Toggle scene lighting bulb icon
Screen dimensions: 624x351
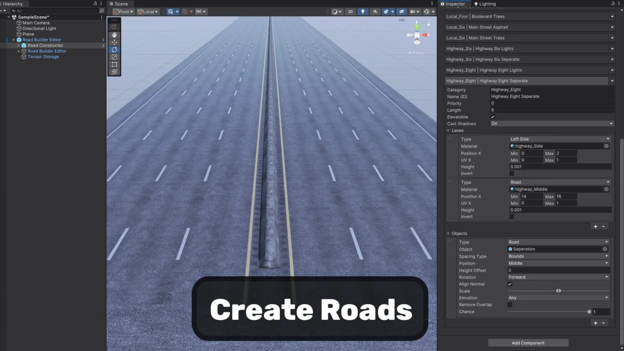[362, 11]
